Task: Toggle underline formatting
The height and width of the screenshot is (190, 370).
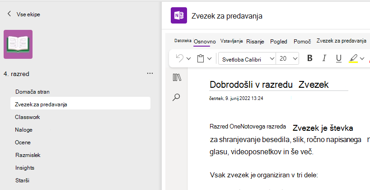Action: click(339, 58)
